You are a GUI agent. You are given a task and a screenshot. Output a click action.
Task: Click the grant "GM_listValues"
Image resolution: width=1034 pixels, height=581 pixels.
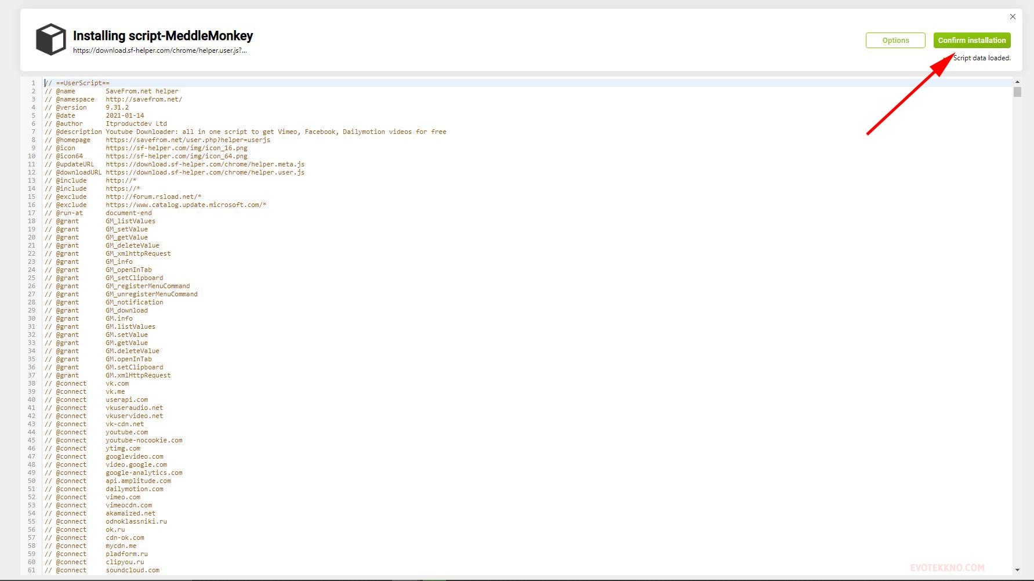coord(130,221)
